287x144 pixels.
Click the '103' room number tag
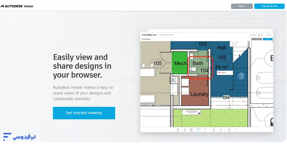click(x=203, y=44)
